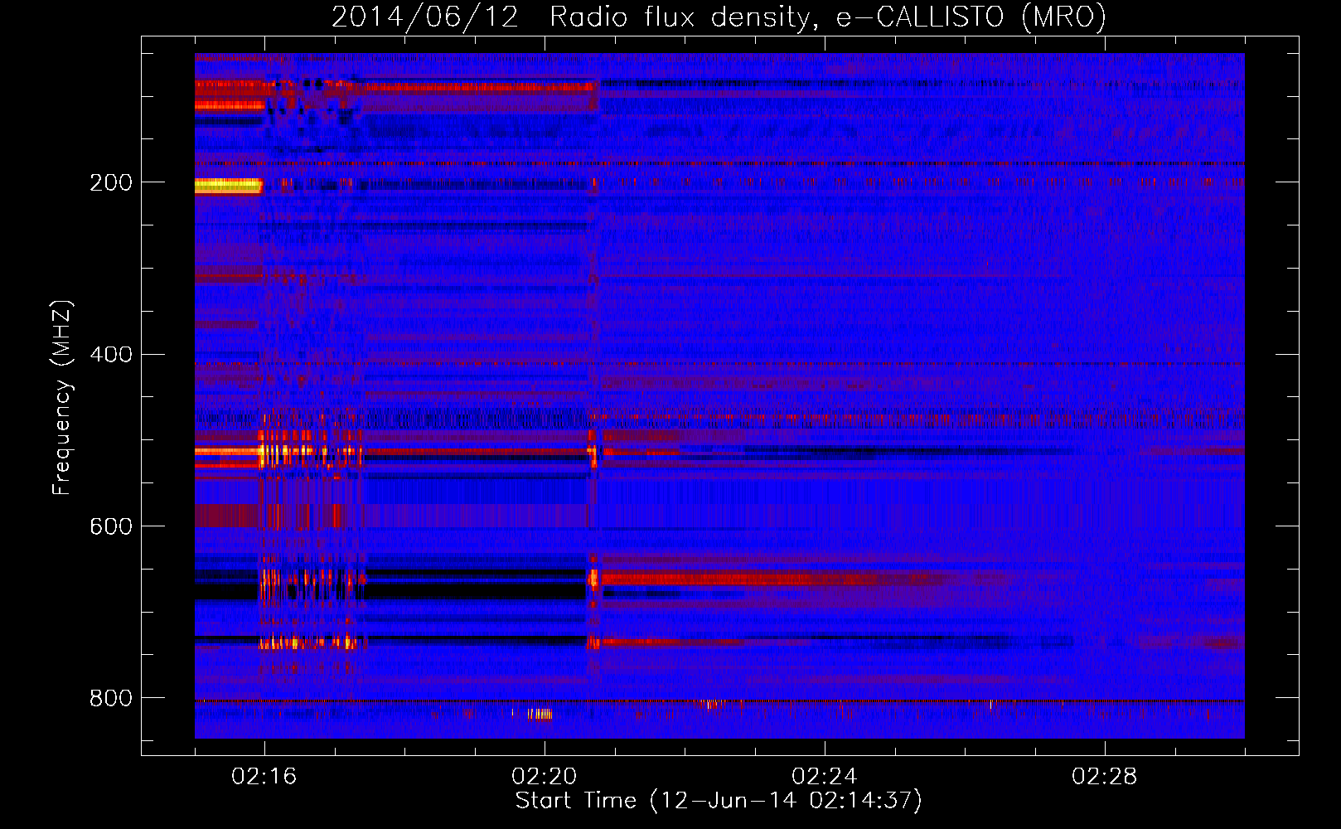Viewport: 1341px width, 829px height.
Task: Click the 800 frequency tick label
Action: [x=111, y=698]
